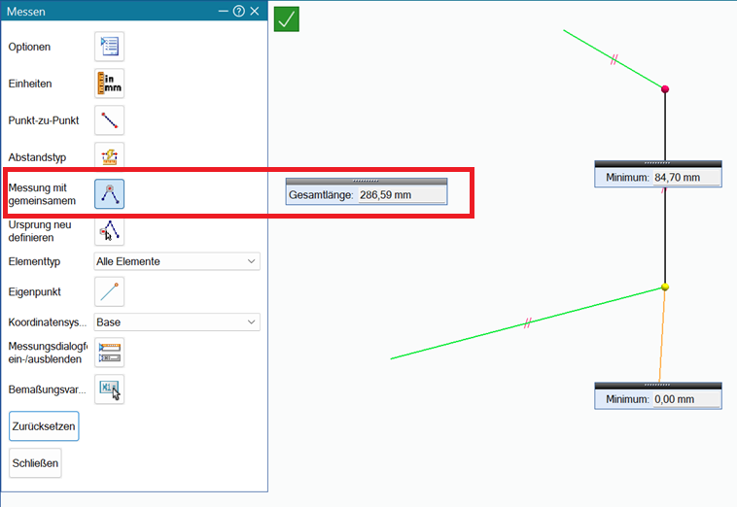Click the Minimum 84,70 mm field

point(686,178)
